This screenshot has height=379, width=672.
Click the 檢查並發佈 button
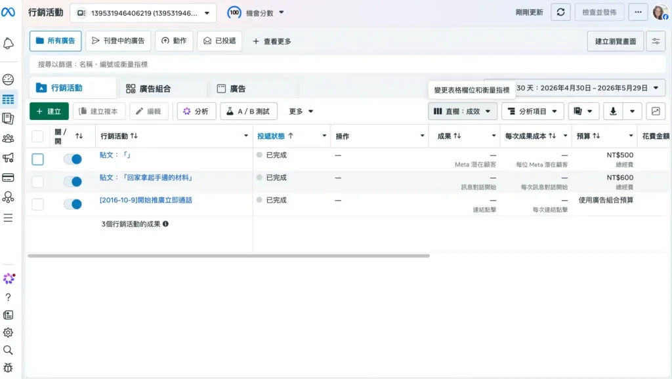pyautogui.click(x=599, y=12)
